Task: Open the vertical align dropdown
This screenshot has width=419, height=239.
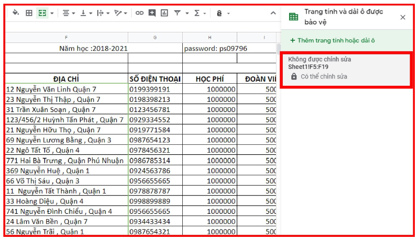Action: pyautogui.click(x=85, y=13)
